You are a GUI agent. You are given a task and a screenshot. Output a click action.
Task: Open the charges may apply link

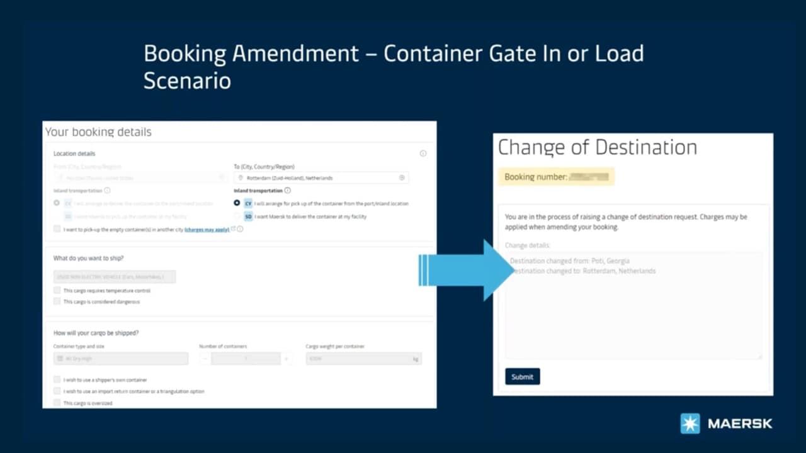[x=207, y=230]
